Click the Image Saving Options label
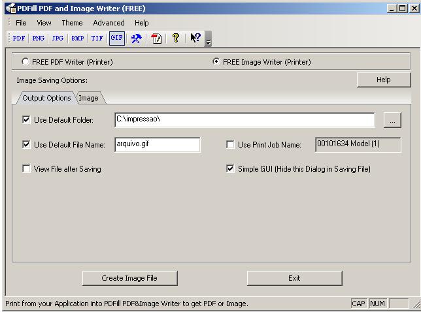Image resolution: width=421 pixels, height=312 pixels. (x=52, y=80)
